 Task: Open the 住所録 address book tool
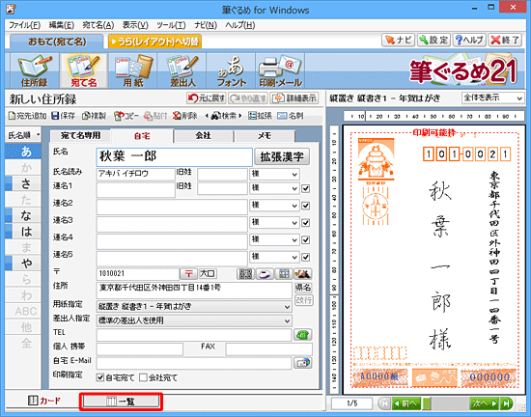tap(34, 70)
